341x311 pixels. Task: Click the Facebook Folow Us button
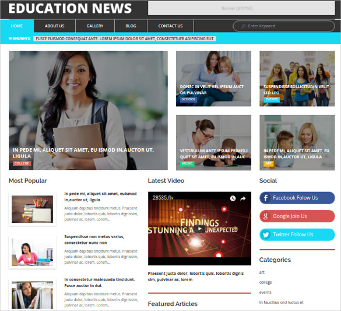pos(297,198)
